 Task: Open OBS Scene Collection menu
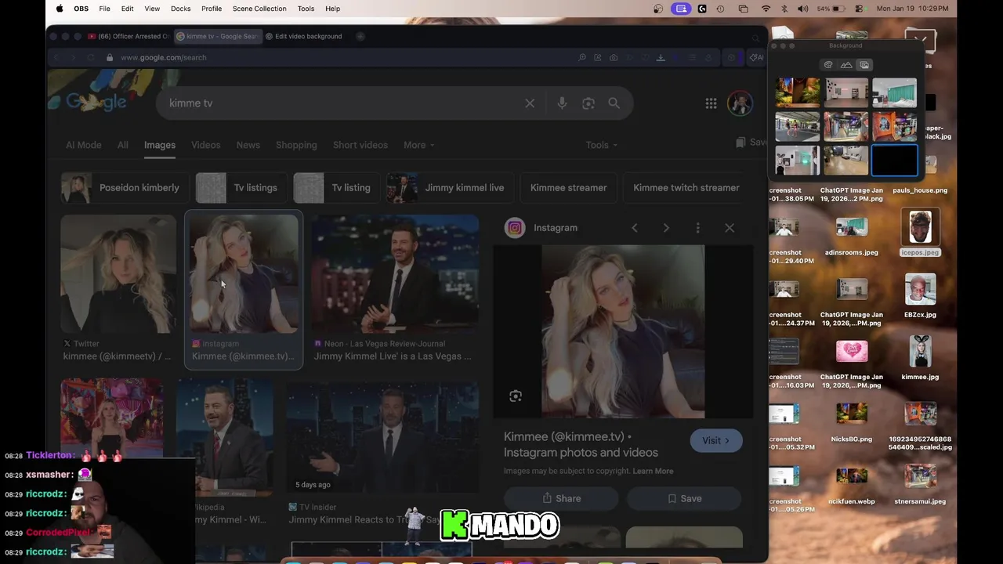259,9
